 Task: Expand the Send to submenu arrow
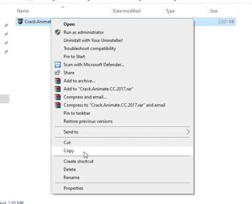click(x=188, y=132)
